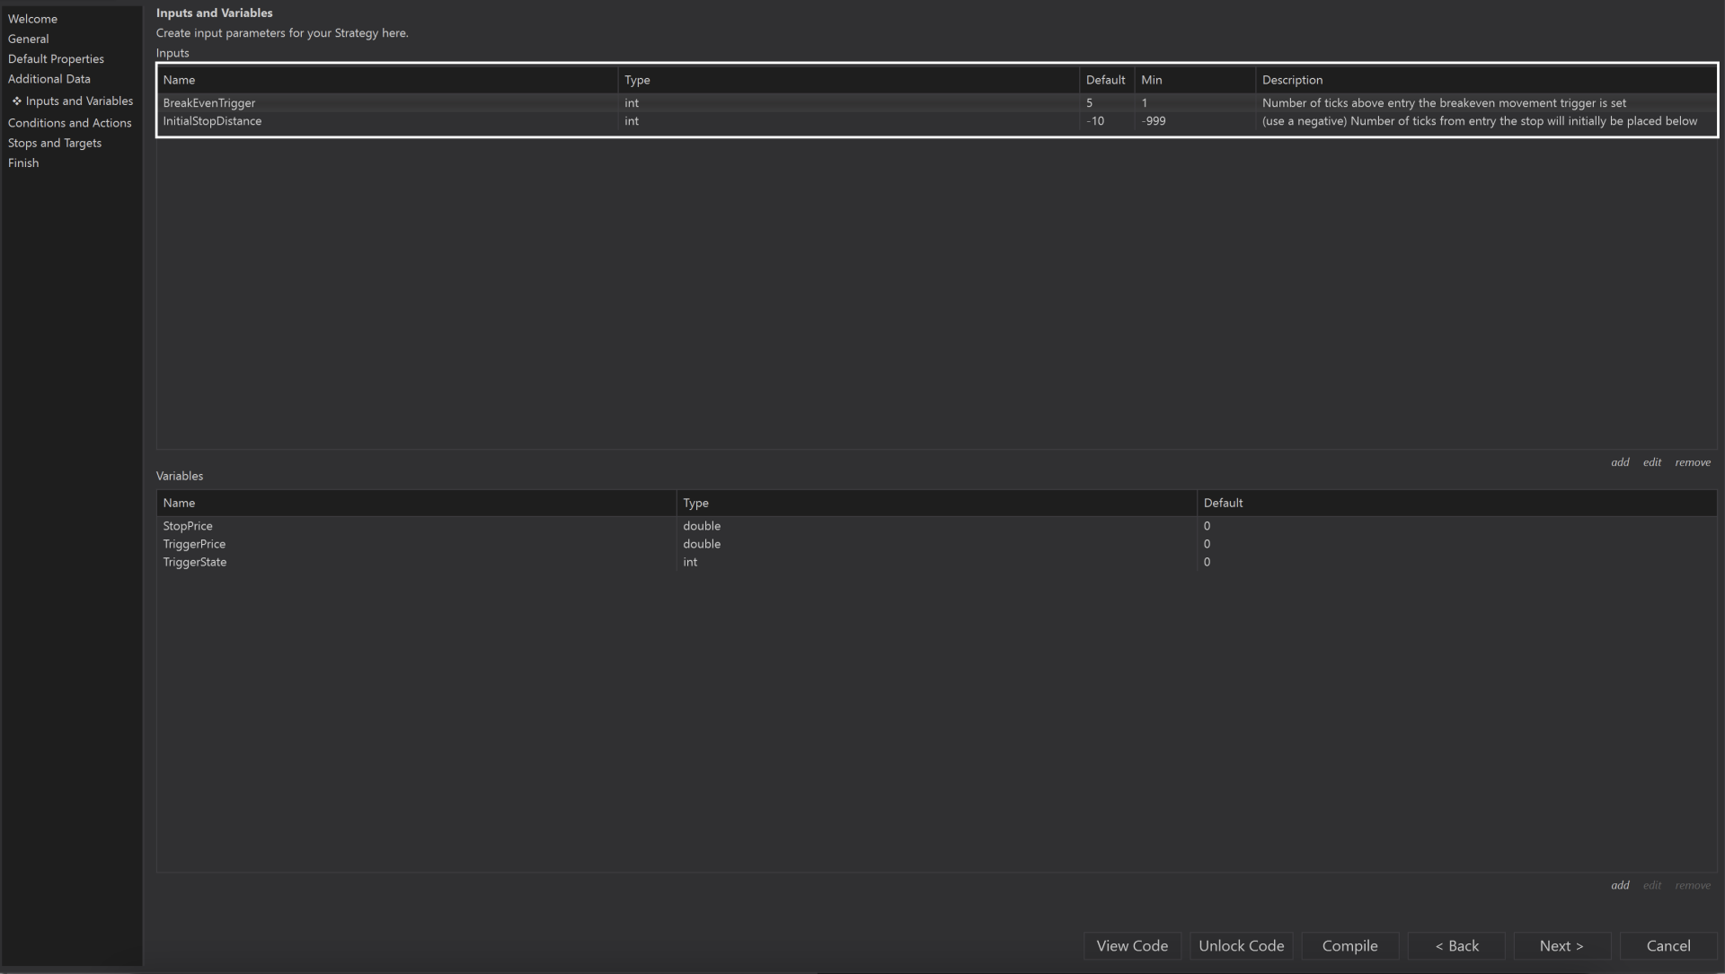Select the TriggerState variable row
Screen dimensions: 1725x974
195,562
